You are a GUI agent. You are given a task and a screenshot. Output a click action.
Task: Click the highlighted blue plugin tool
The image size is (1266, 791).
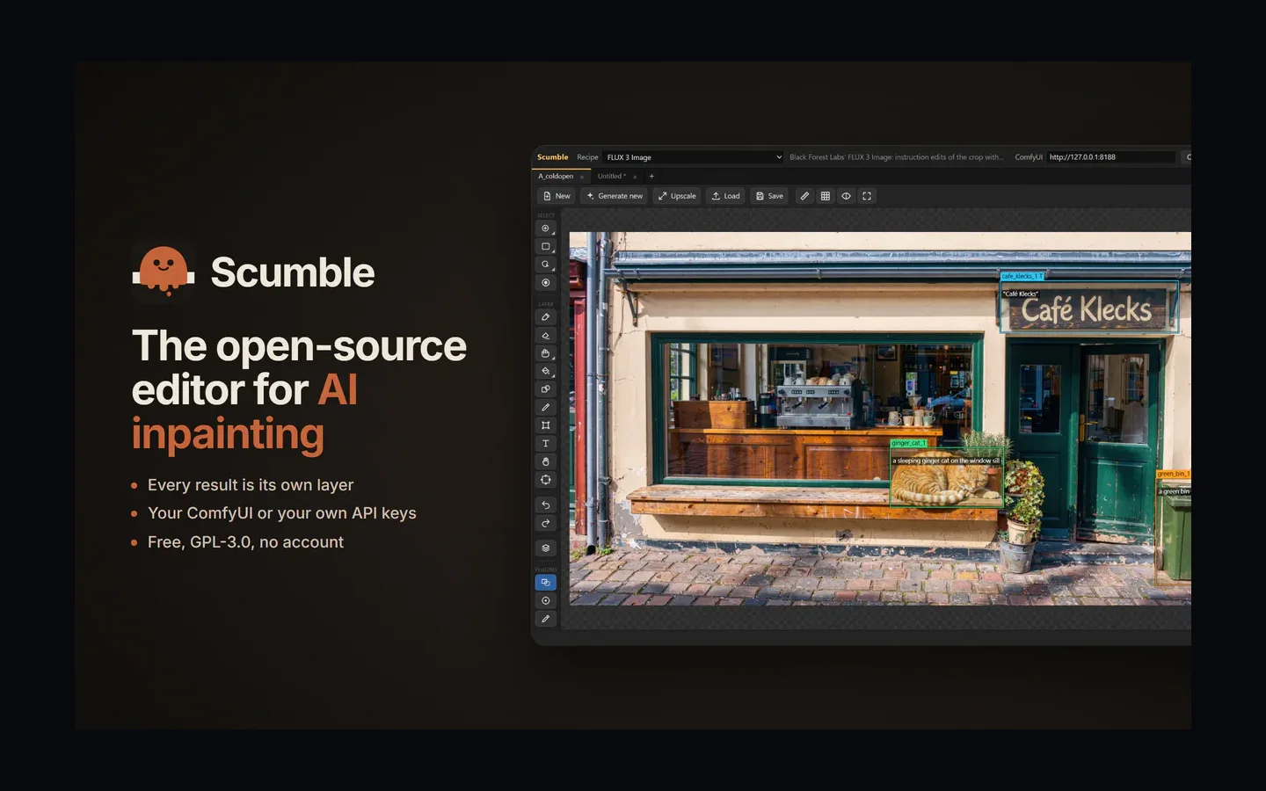(x=546, y=583)
